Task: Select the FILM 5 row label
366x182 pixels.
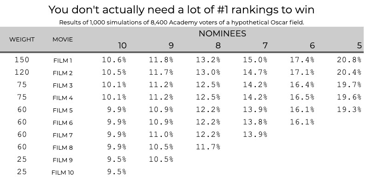Action: coord(63,111)
